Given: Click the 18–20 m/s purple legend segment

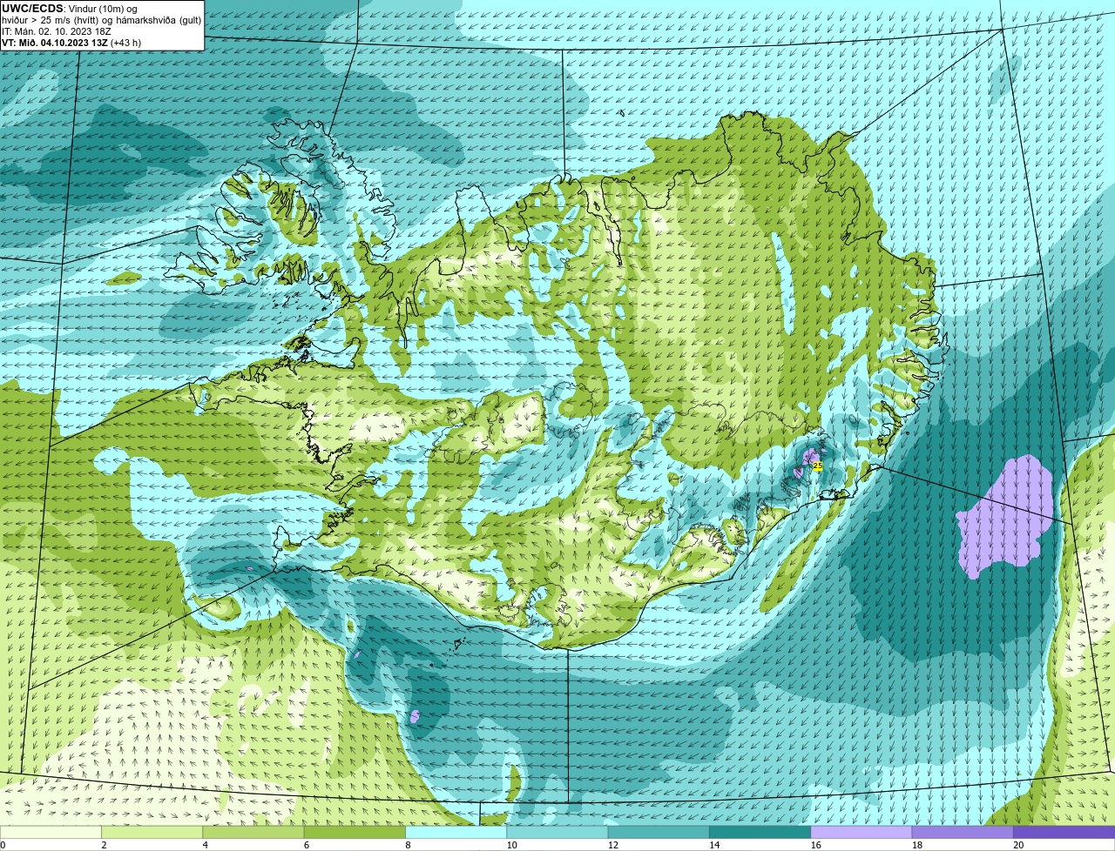Looking at the screenshot, I should click(x=963, y=833).
